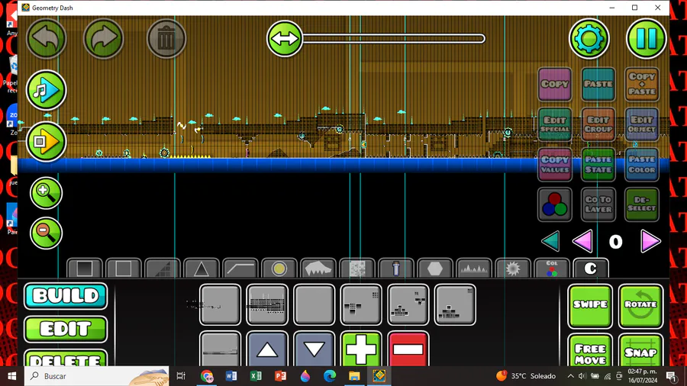Move custom object down with the down arrow

[x=314, y=349]
